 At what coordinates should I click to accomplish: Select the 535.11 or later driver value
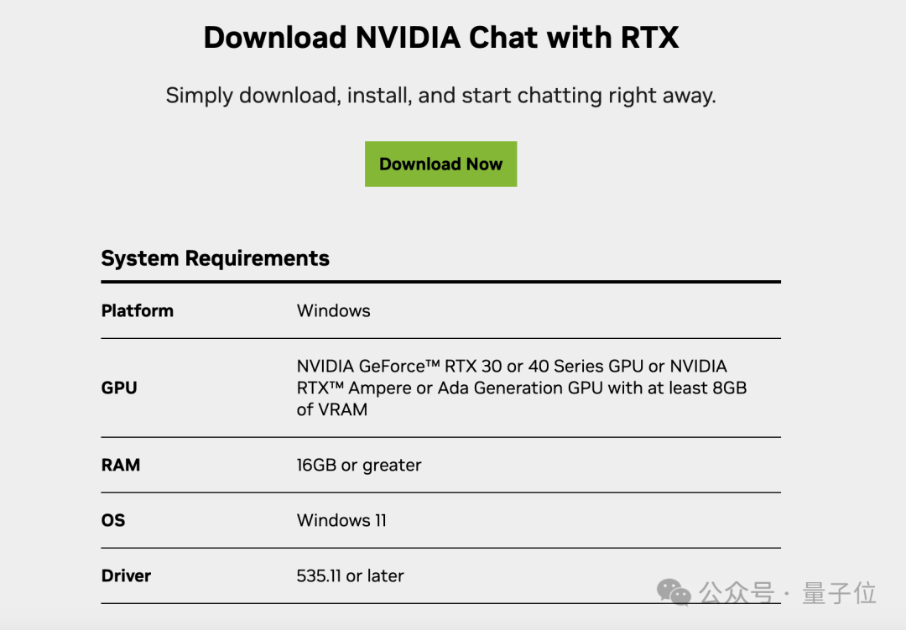click(350, 575)
